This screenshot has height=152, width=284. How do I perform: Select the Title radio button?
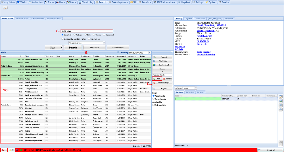point(85,35)
